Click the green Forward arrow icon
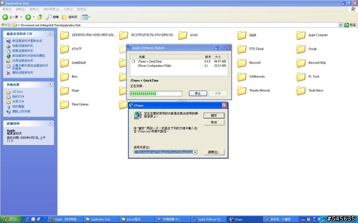 (x=28, y=17)
